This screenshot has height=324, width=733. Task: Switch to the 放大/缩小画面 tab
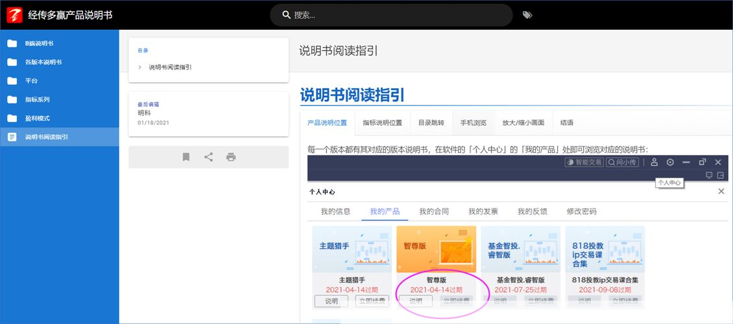coord(523,122)
